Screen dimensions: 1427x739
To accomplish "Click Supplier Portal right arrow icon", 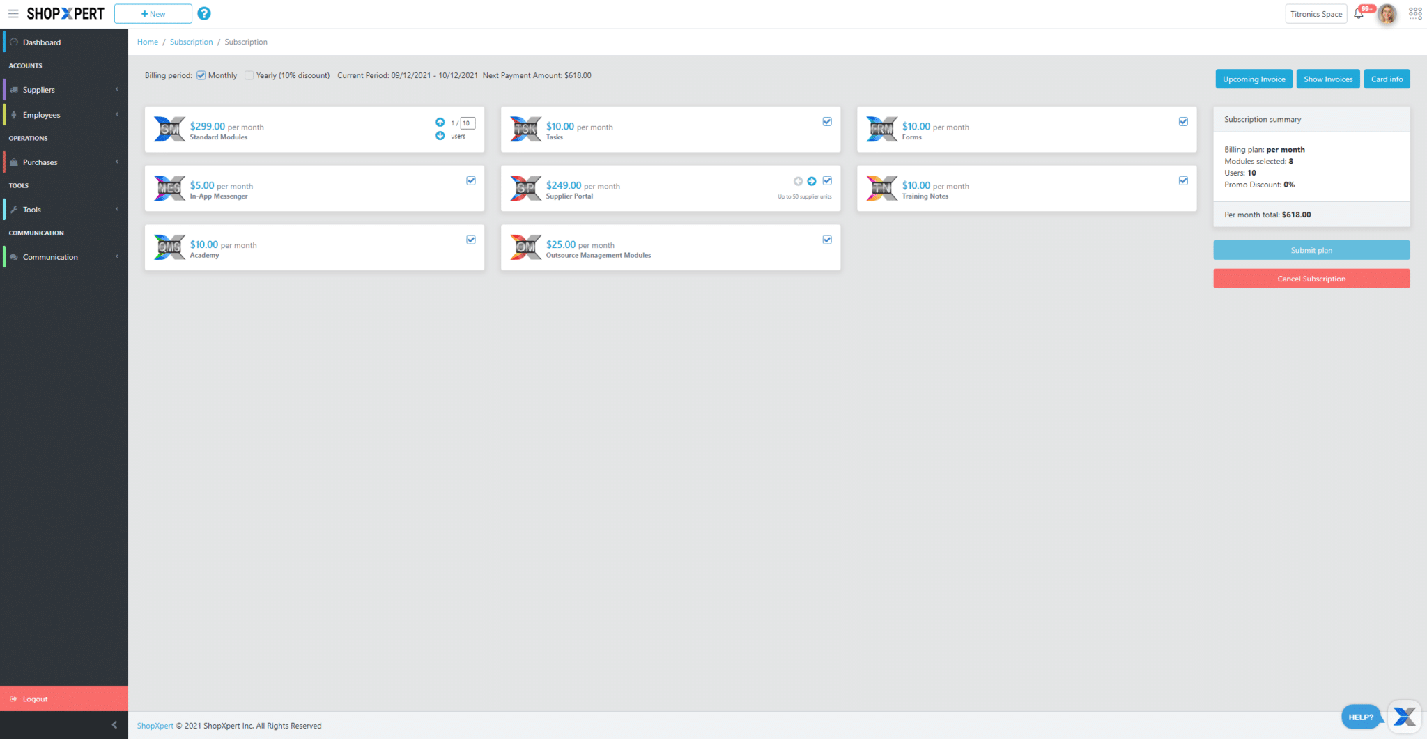I will point(812,181).
